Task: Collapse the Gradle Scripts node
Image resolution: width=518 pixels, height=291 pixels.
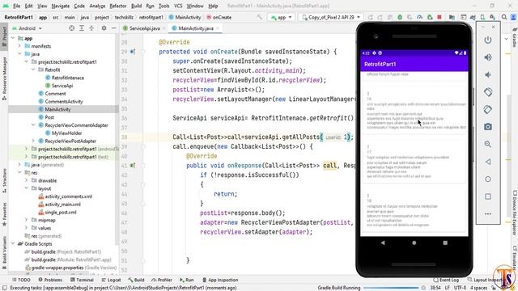Action: [x=13, y=244]
